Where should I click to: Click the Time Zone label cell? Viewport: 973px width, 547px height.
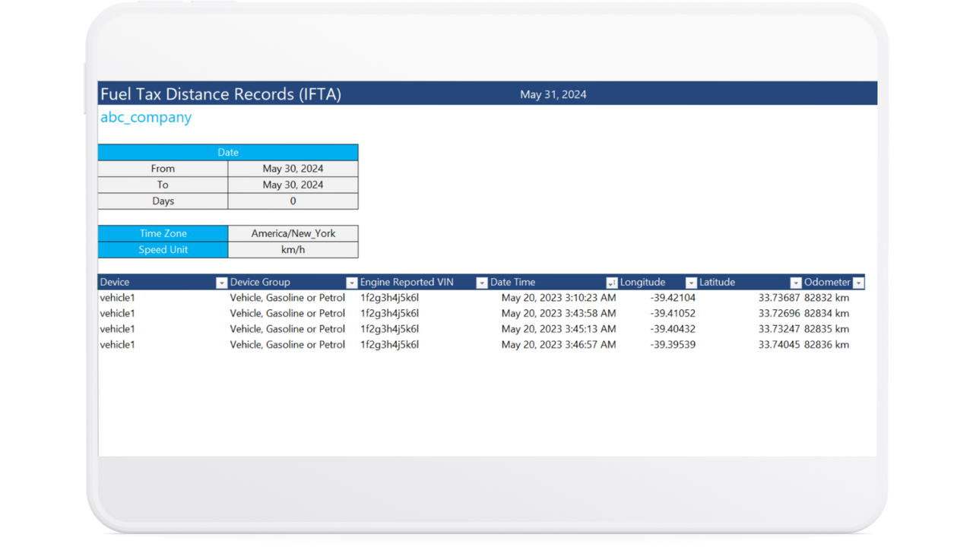click(x=163, y=233)
